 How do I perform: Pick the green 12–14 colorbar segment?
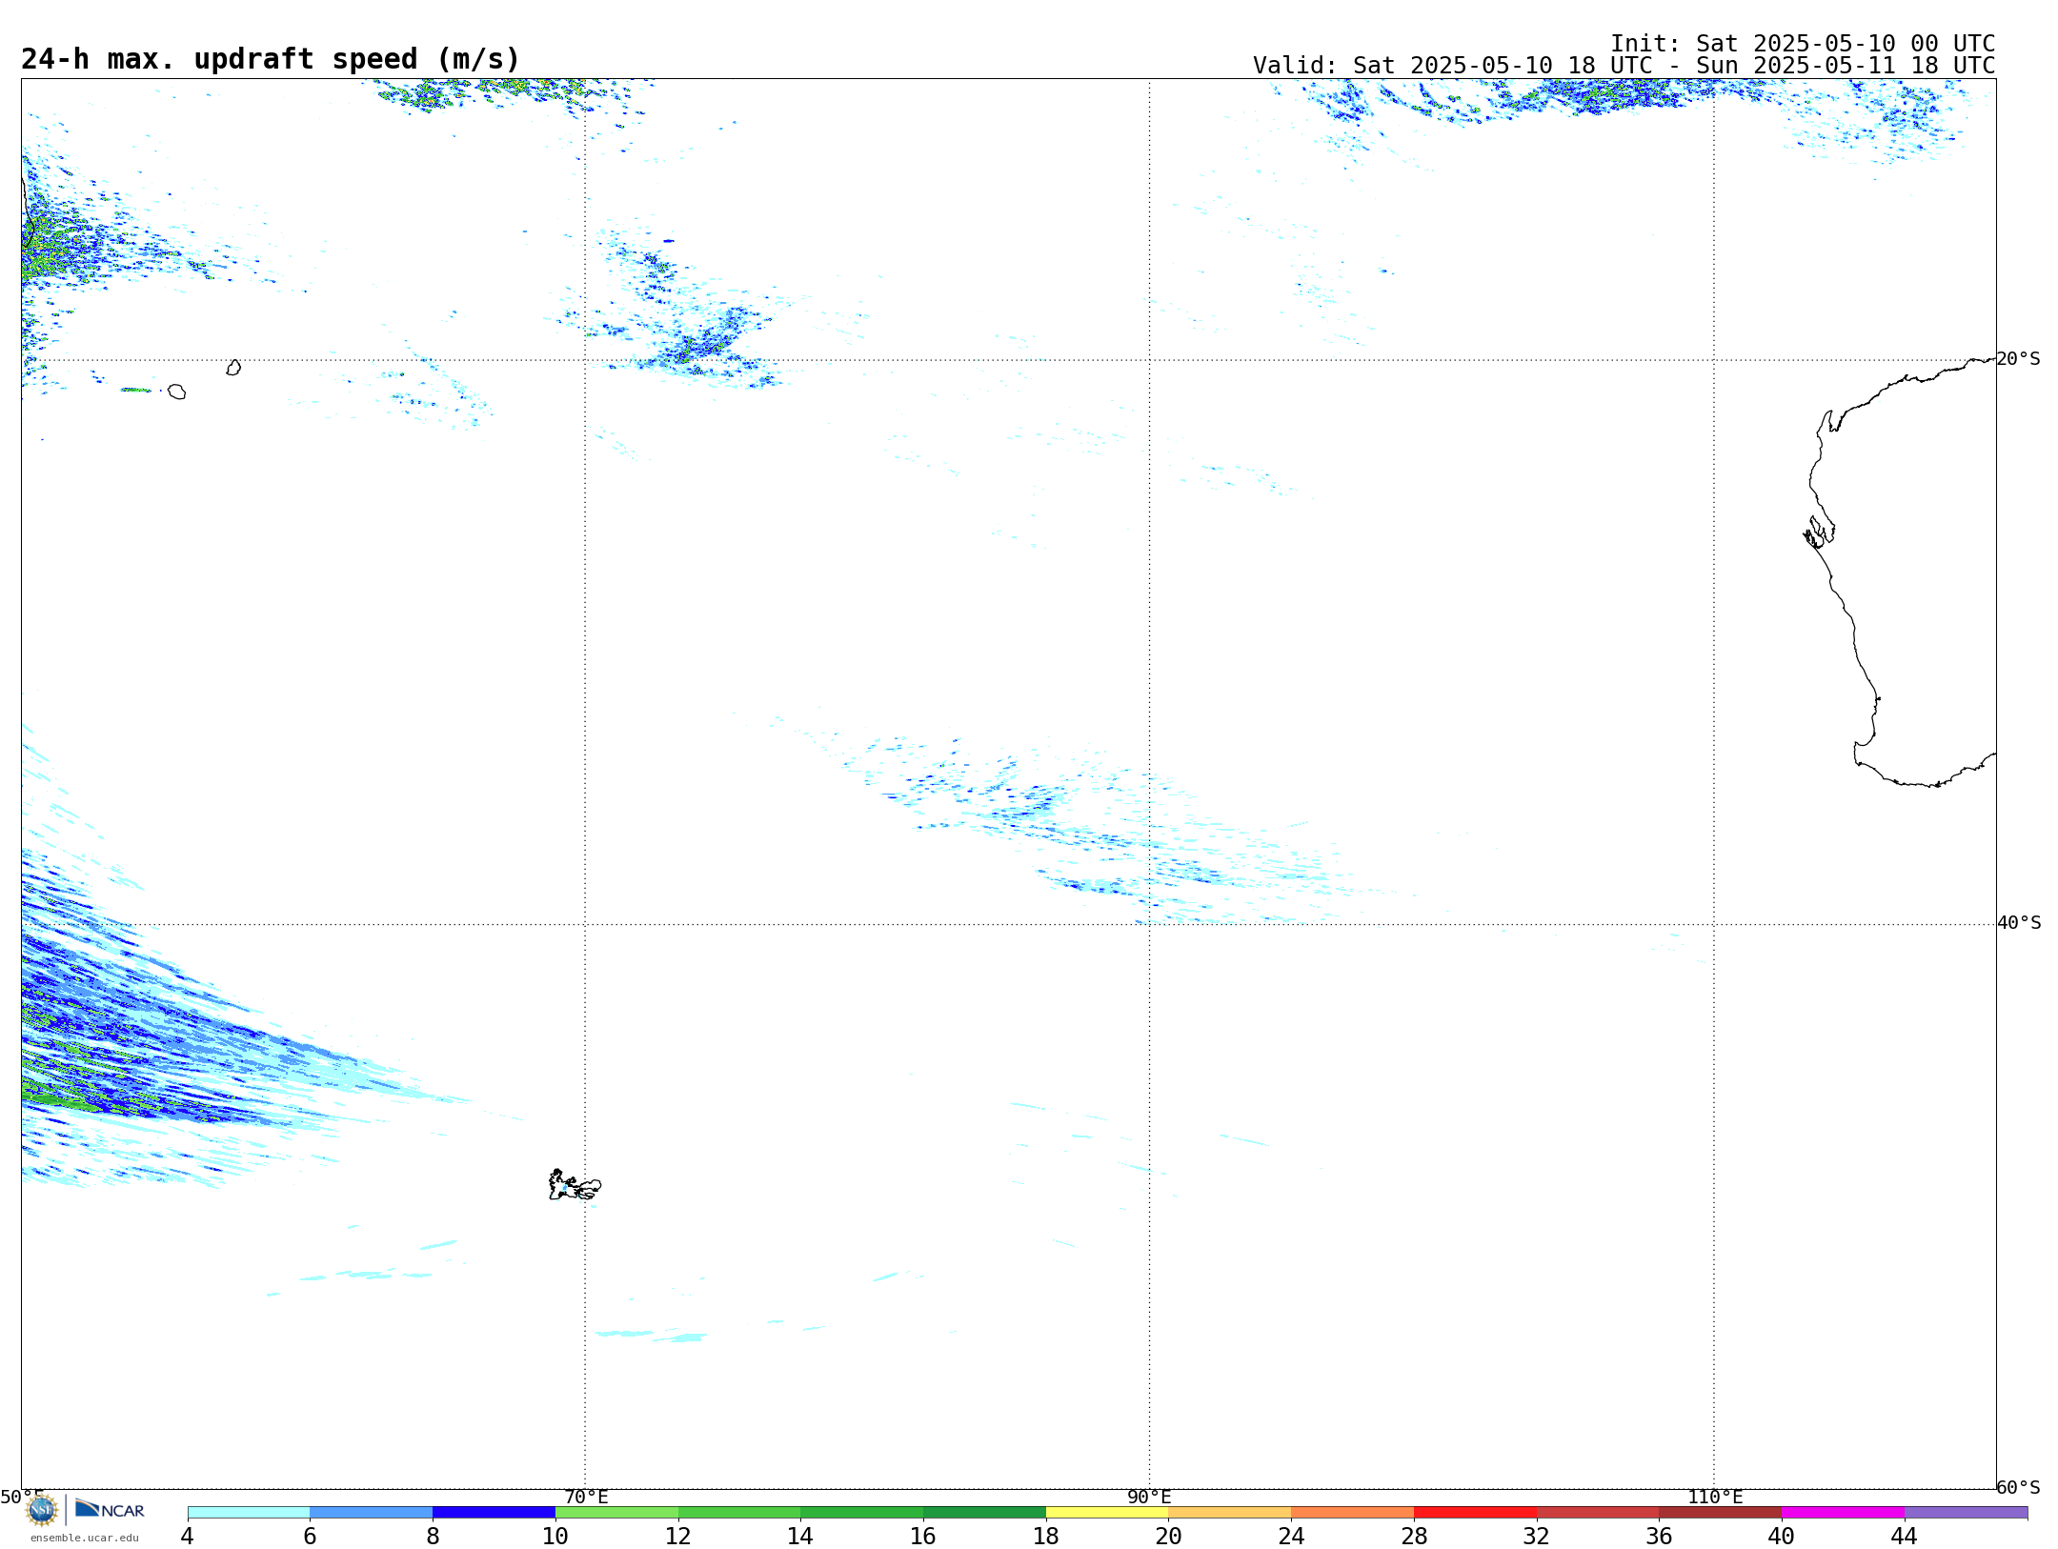739,1512
